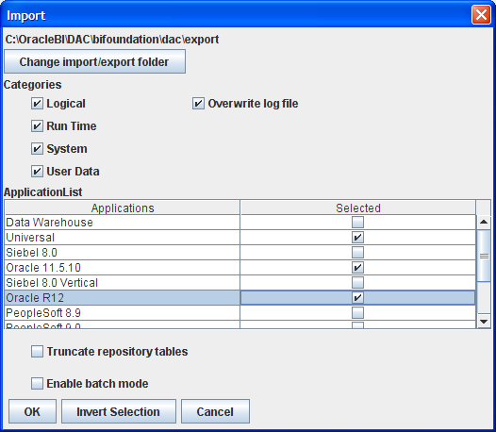The width and height of the screenshot is (496, 432).
Task: Click the Invert Selection button
Action: coord(118,411)
